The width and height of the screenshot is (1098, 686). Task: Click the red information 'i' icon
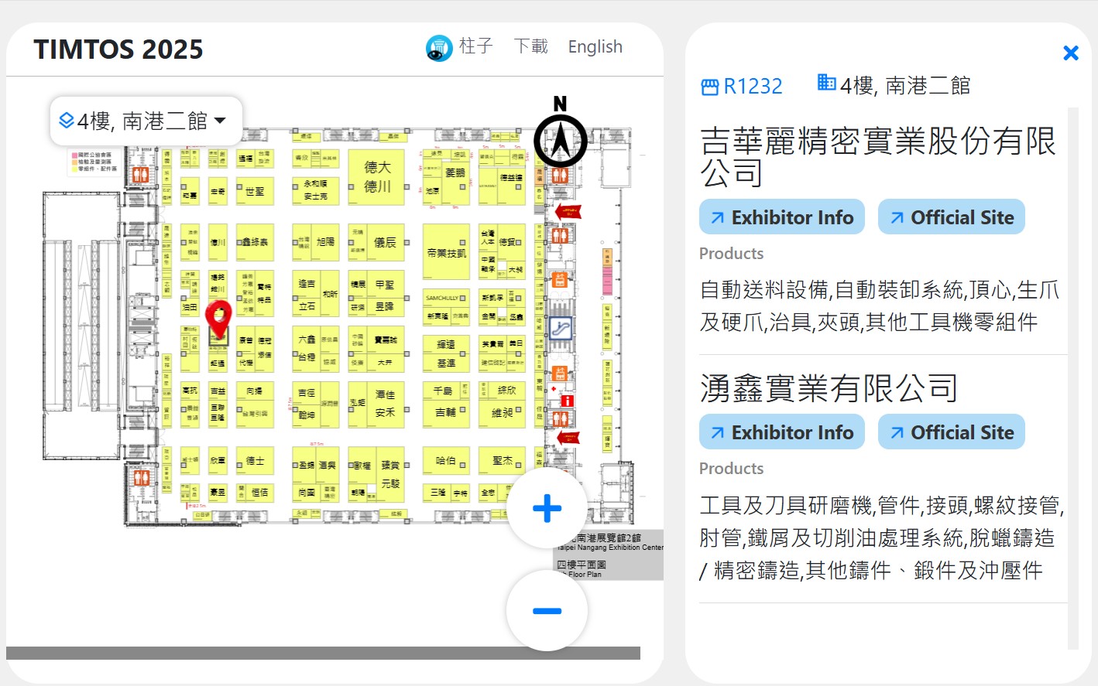(567, 401)
